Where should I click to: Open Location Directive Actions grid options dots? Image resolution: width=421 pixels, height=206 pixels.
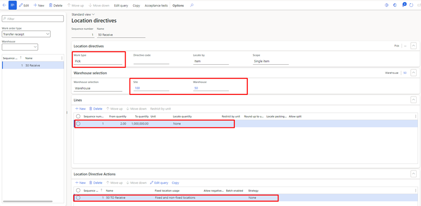(x=416, y=190)
